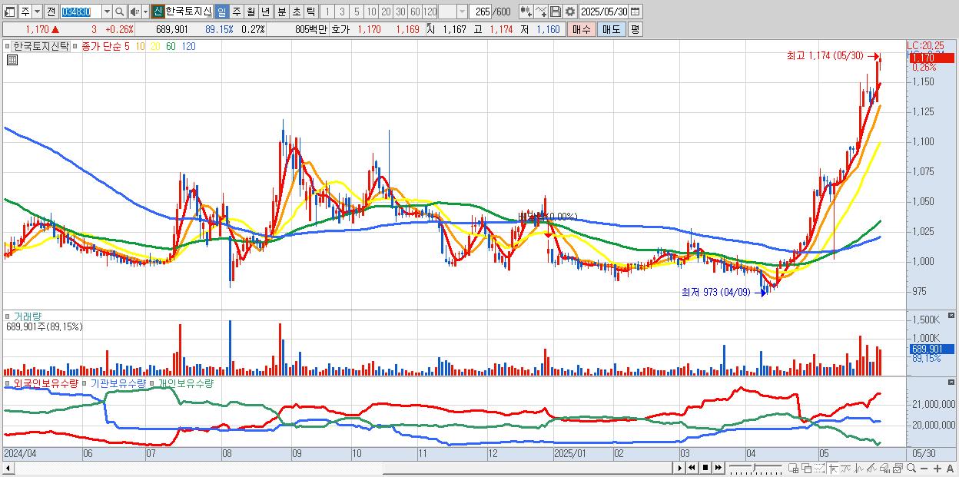The image size is (959, 477).
Task: Select interval 10 button
Action: tap(371, 12)
